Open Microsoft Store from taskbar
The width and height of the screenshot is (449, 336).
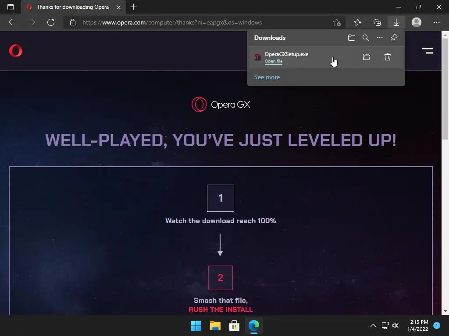[x=234, y=325]
